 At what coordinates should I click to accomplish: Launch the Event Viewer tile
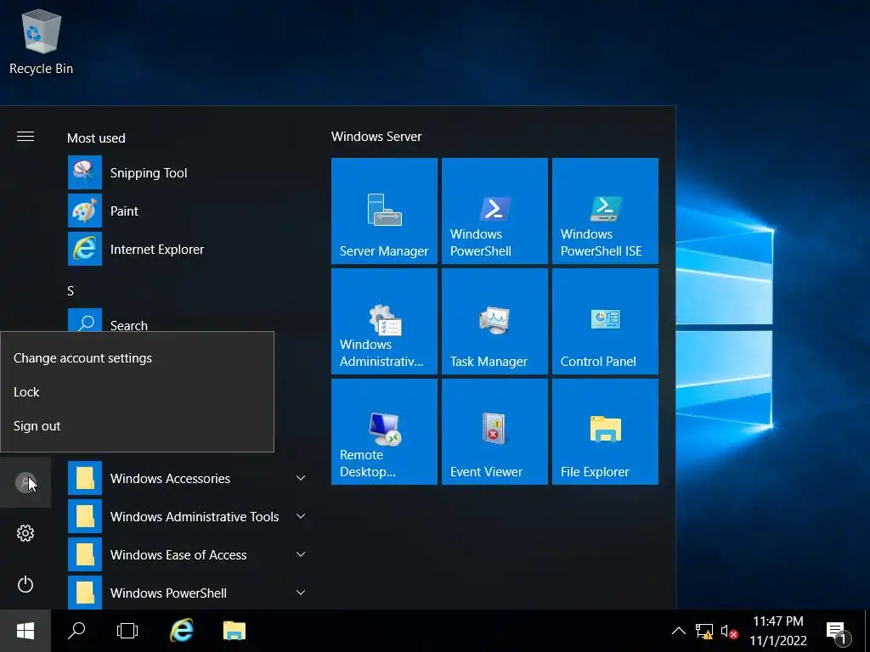pyautogui.click(x=494, y=431)
